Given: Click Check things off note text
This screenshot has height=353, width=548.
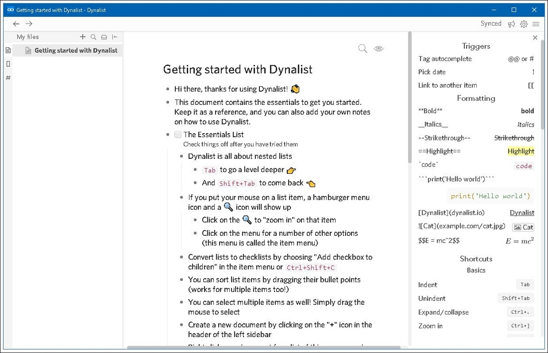Looking at the screenshot, I should (241, 144).
